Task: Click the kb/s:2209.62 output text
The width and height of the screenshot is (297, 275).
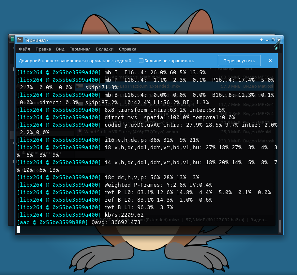Action: pyautogui.click(x=124, y=215)
